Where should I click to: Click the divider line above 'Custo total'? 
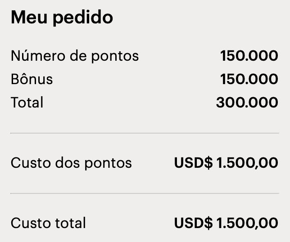[x=145, y=193]
